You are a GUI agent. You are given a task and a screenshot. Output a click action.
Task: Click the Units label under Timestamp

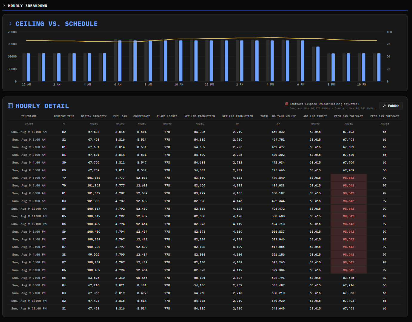(x=29, y=124)
